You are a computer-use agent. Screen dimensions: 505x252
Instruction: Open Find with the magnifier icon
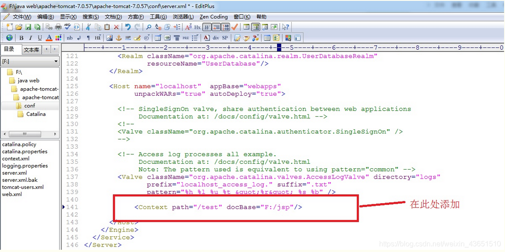(x=149, y=27)
